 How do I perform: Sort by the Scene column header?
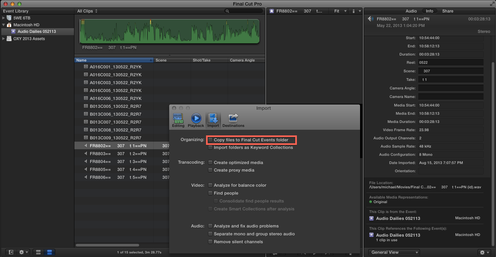(172, 60)
